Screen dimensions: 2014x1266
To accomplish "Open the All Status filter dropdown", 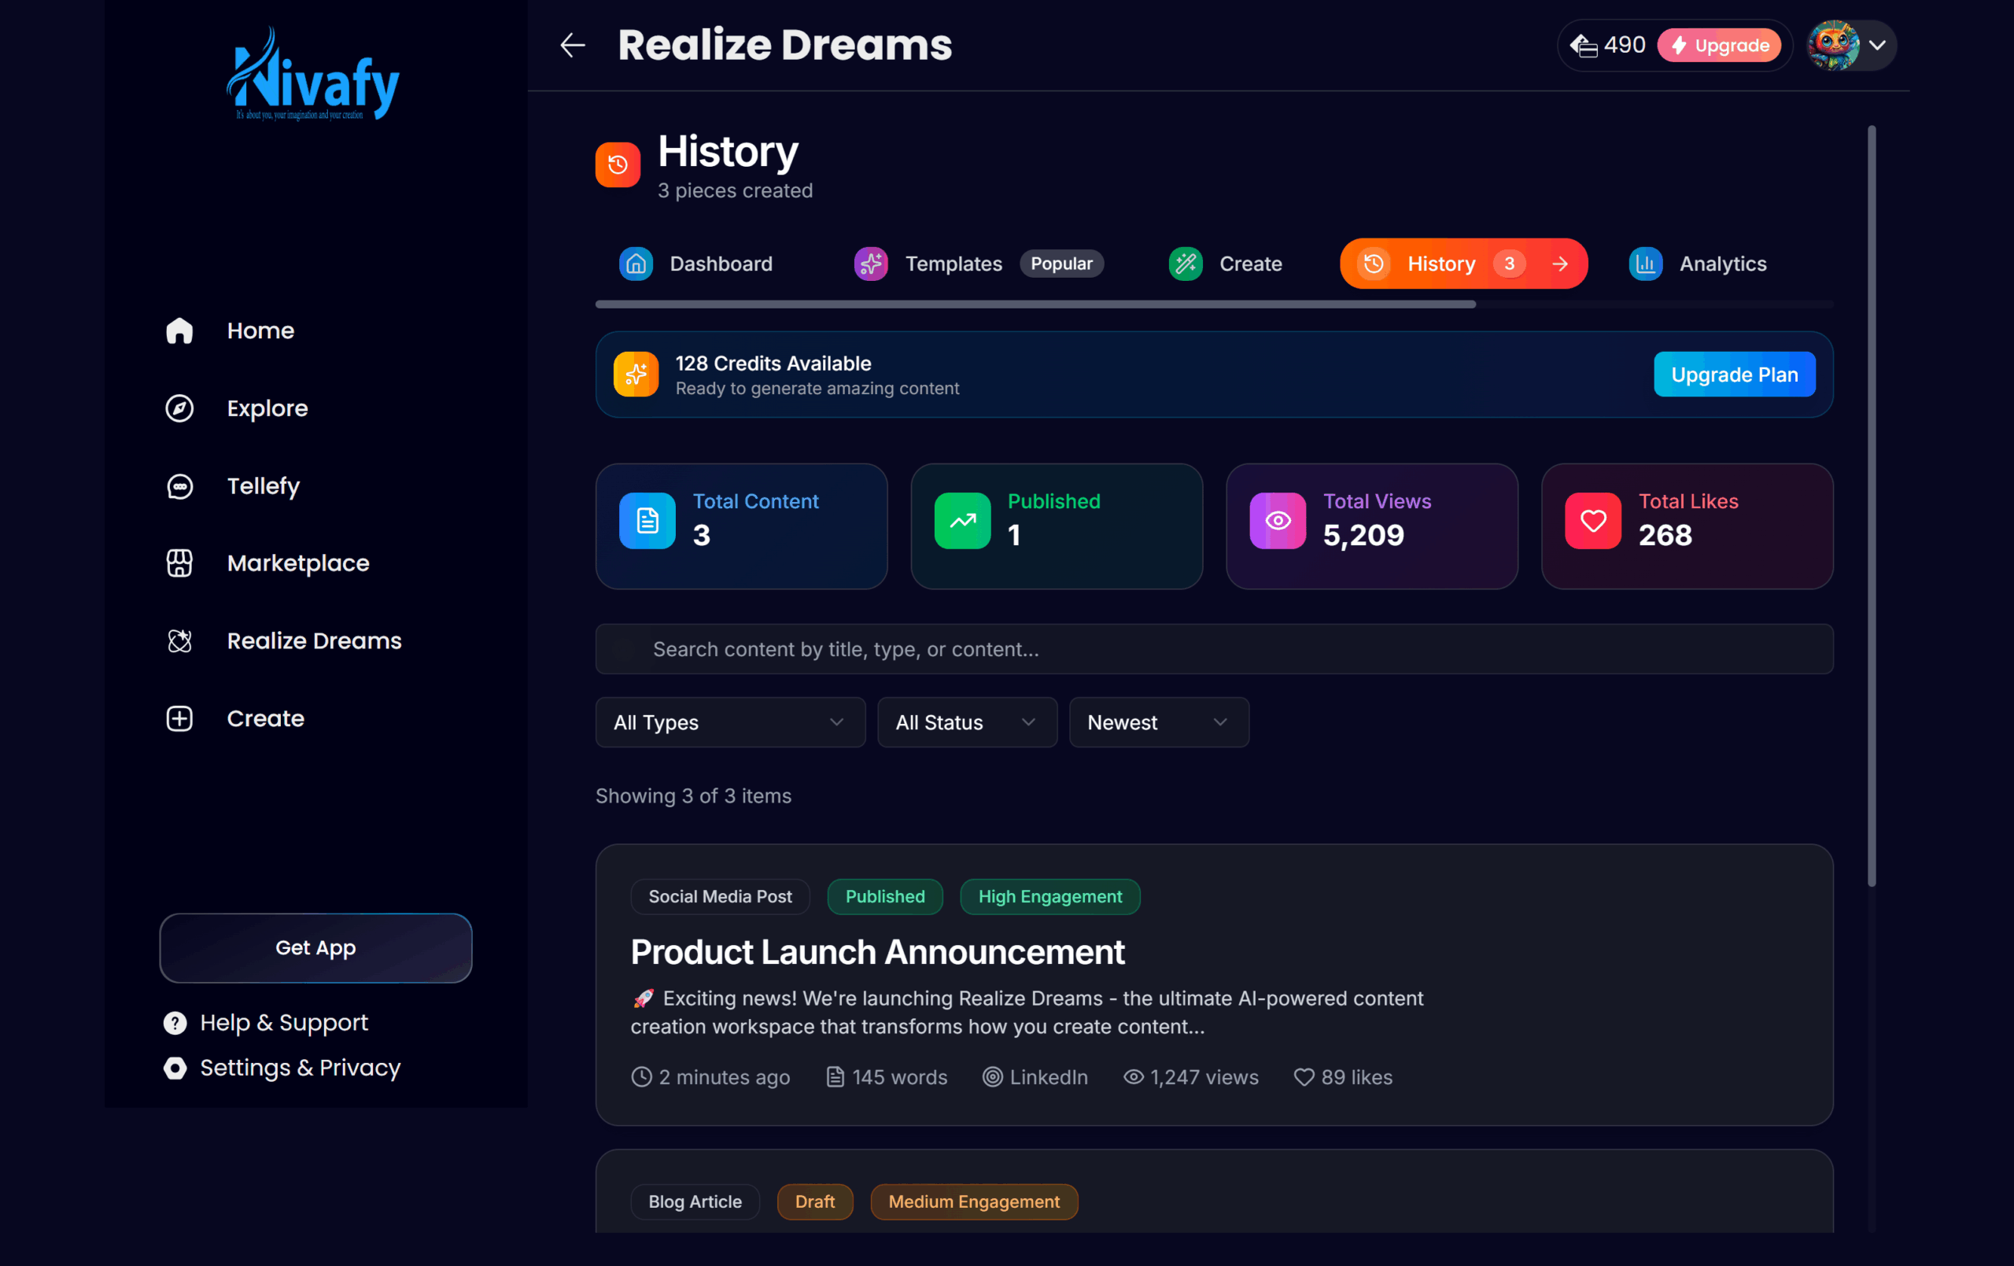I will click(966, 722).
